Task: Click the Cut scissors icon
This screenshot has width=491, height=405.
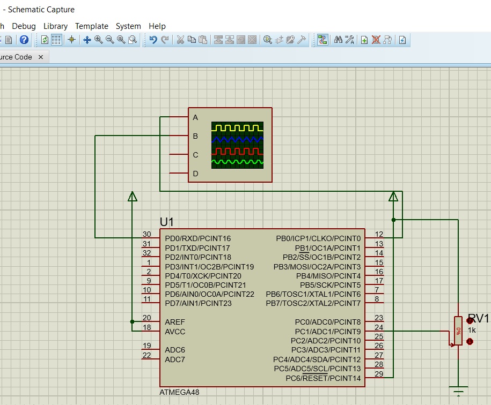Action: (x=180, y=40)
